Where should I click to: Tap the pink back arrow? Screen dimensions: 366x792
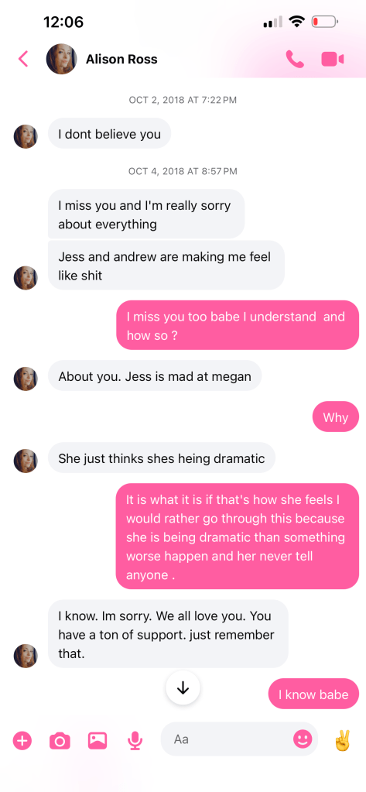23,59
